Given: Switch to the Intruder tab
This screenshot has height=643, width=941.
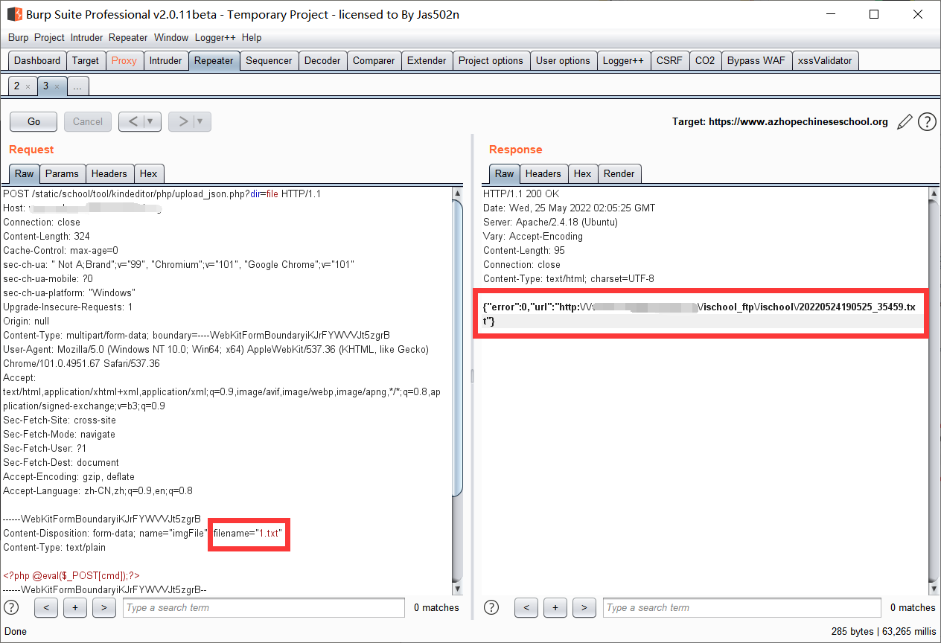Looking at the screenshot, I should tap(165, 61).
